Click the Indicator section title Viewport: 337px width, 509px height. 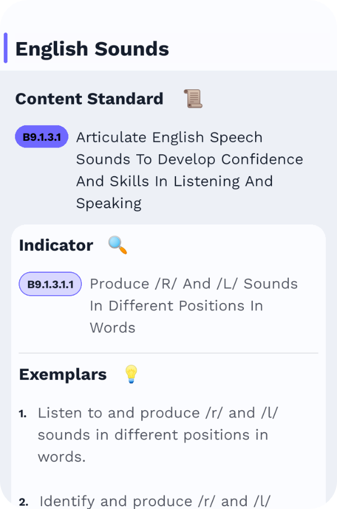click(x=56, y=245)
